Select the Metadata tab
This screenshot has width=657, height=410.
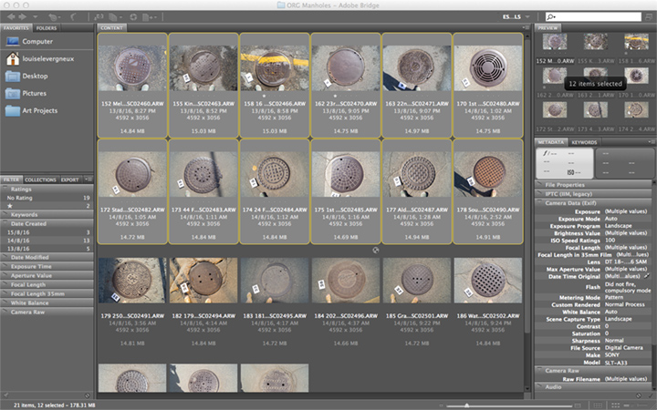coord(551,142)
